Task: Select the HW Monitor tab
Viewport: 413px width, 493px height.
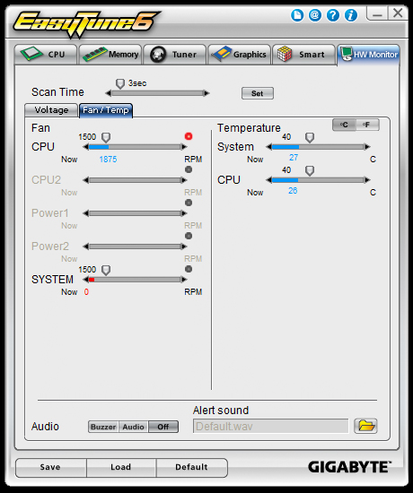Action: point(368,55)
